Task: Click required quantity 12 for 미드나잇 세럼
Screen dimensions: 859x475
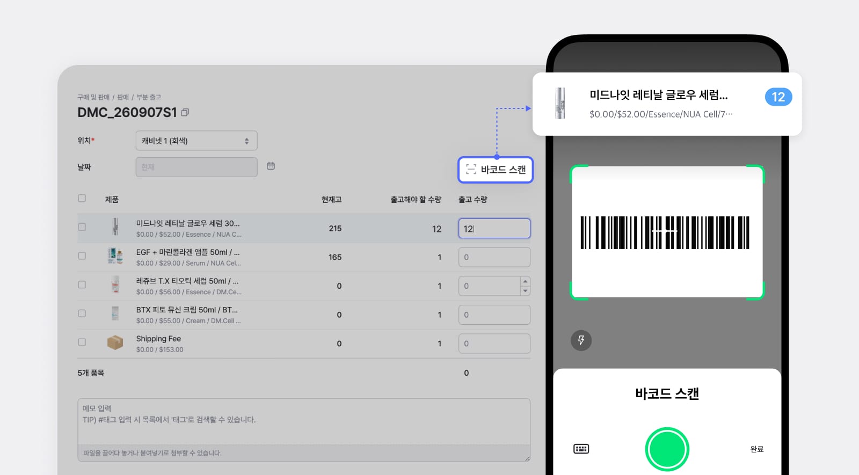Action: [x=436, y=229]
